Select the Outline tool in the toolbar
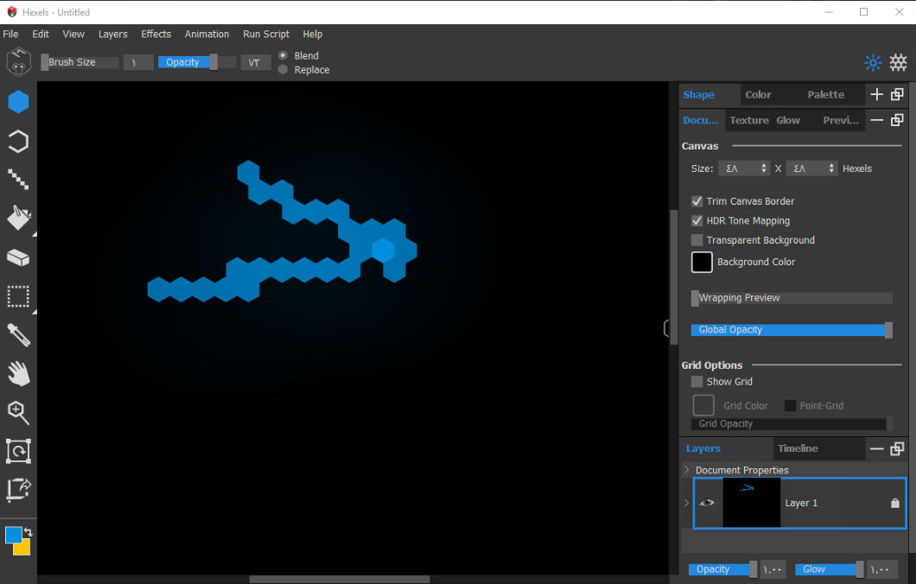 tap(18, 141)
